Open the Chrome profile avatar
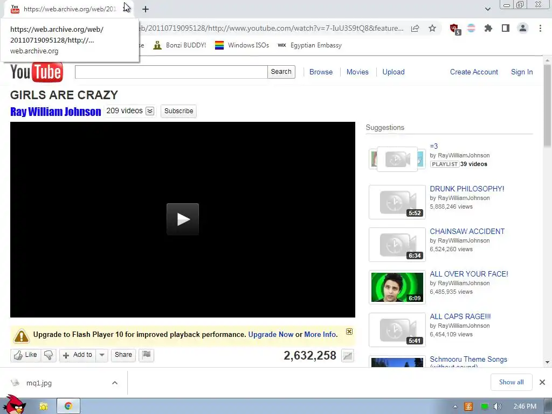 (523, 28)
